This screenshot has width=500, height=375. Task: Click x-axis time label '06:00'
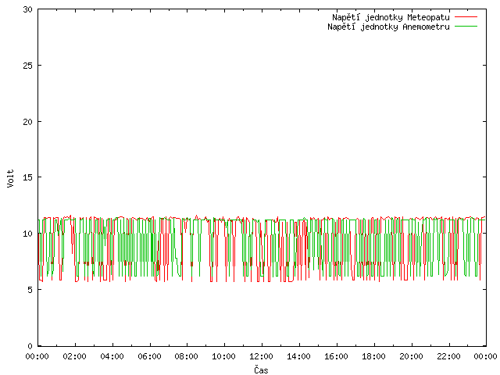(x=149, y=356)
